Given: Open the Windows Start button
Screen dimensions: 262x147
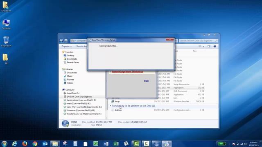Looking at the screenshot, I should [5, 144].
